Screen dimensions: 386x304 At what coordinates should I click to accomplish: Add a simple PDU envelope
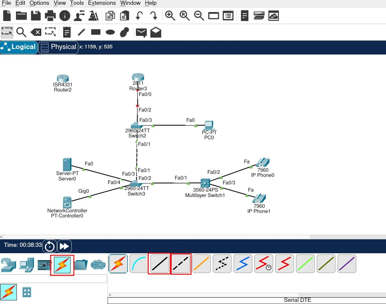pos(141,32)
